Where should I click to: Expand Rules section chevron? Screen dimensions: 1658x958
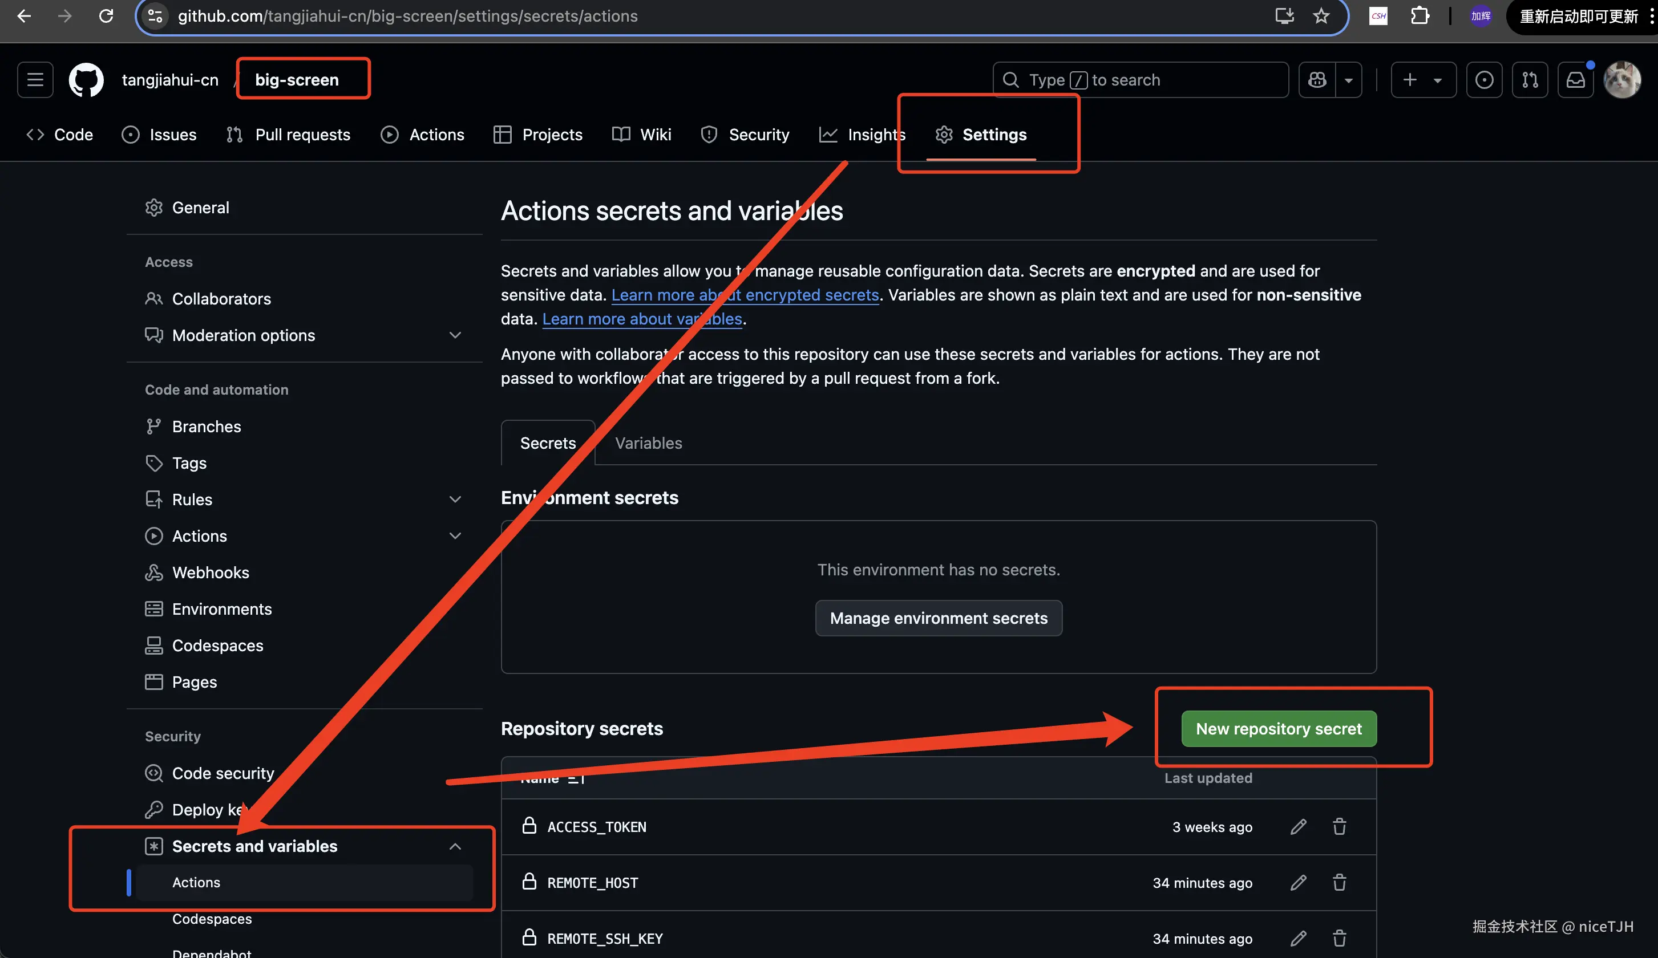(455, 500)
